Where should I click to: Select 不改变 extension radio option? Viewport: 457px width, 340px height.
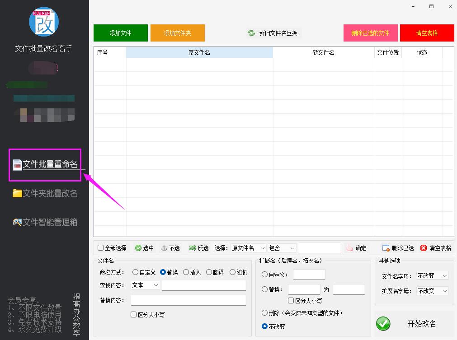tap(264, 326)
